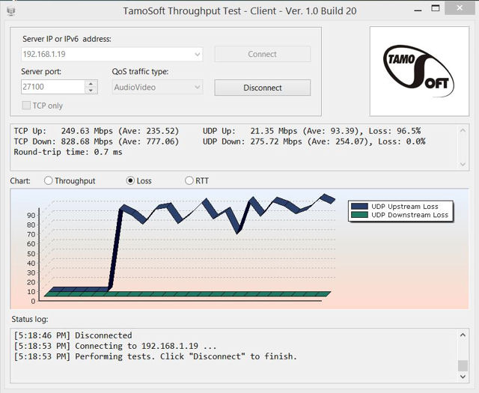
Task: Click status log scroll up arrow
Action: (x=463, y=335)
